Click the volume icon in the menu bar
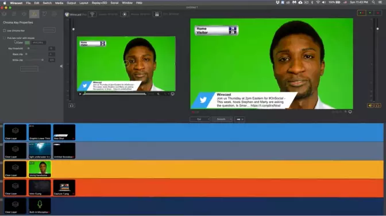This screenshot has height=216, width=386. coord(324,2)
